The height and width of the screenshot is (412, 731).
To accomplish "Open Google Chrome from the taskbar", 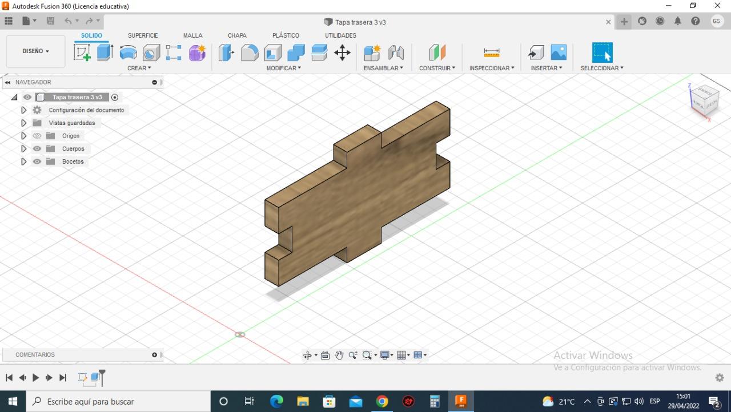I will coord(382,401).
